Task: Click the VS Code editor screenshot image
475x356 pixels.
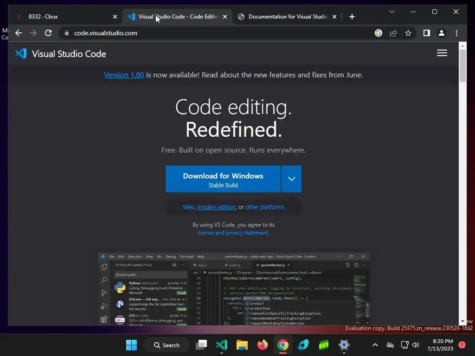Action: [233, 289]
